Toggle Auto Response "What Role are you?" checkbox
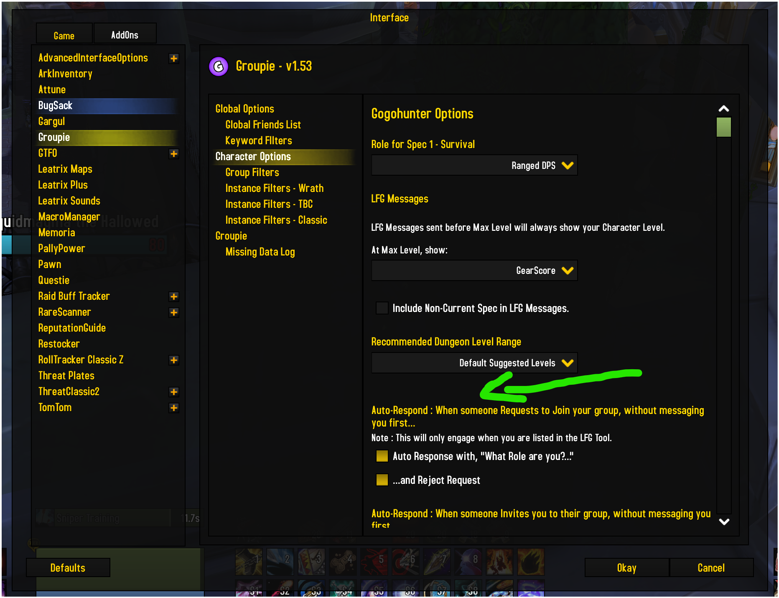The width and height of the screenshot is (779, 598). (x=382, y=456)
